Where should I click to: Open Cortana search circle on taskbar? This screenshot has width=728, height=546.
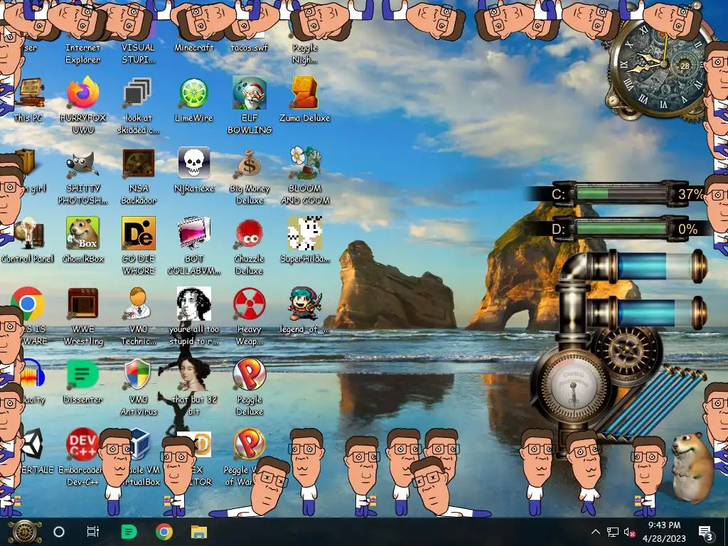coord(59,532)
